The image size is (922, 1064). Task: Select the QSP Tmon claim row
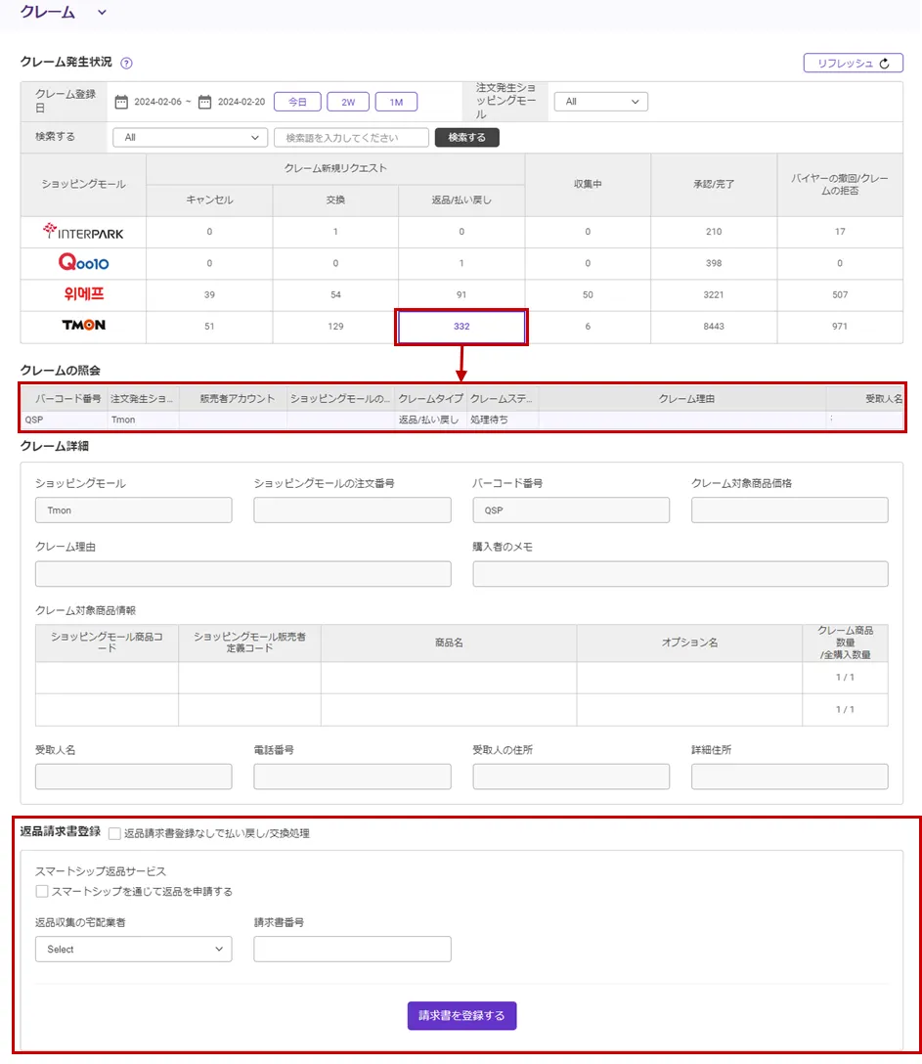(462, 421)
